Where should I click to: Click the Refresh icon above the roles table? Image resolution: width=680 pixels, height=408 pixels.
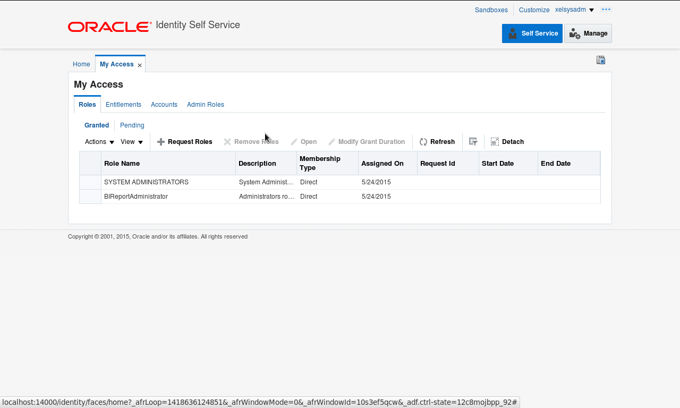(x=423, y=142)
